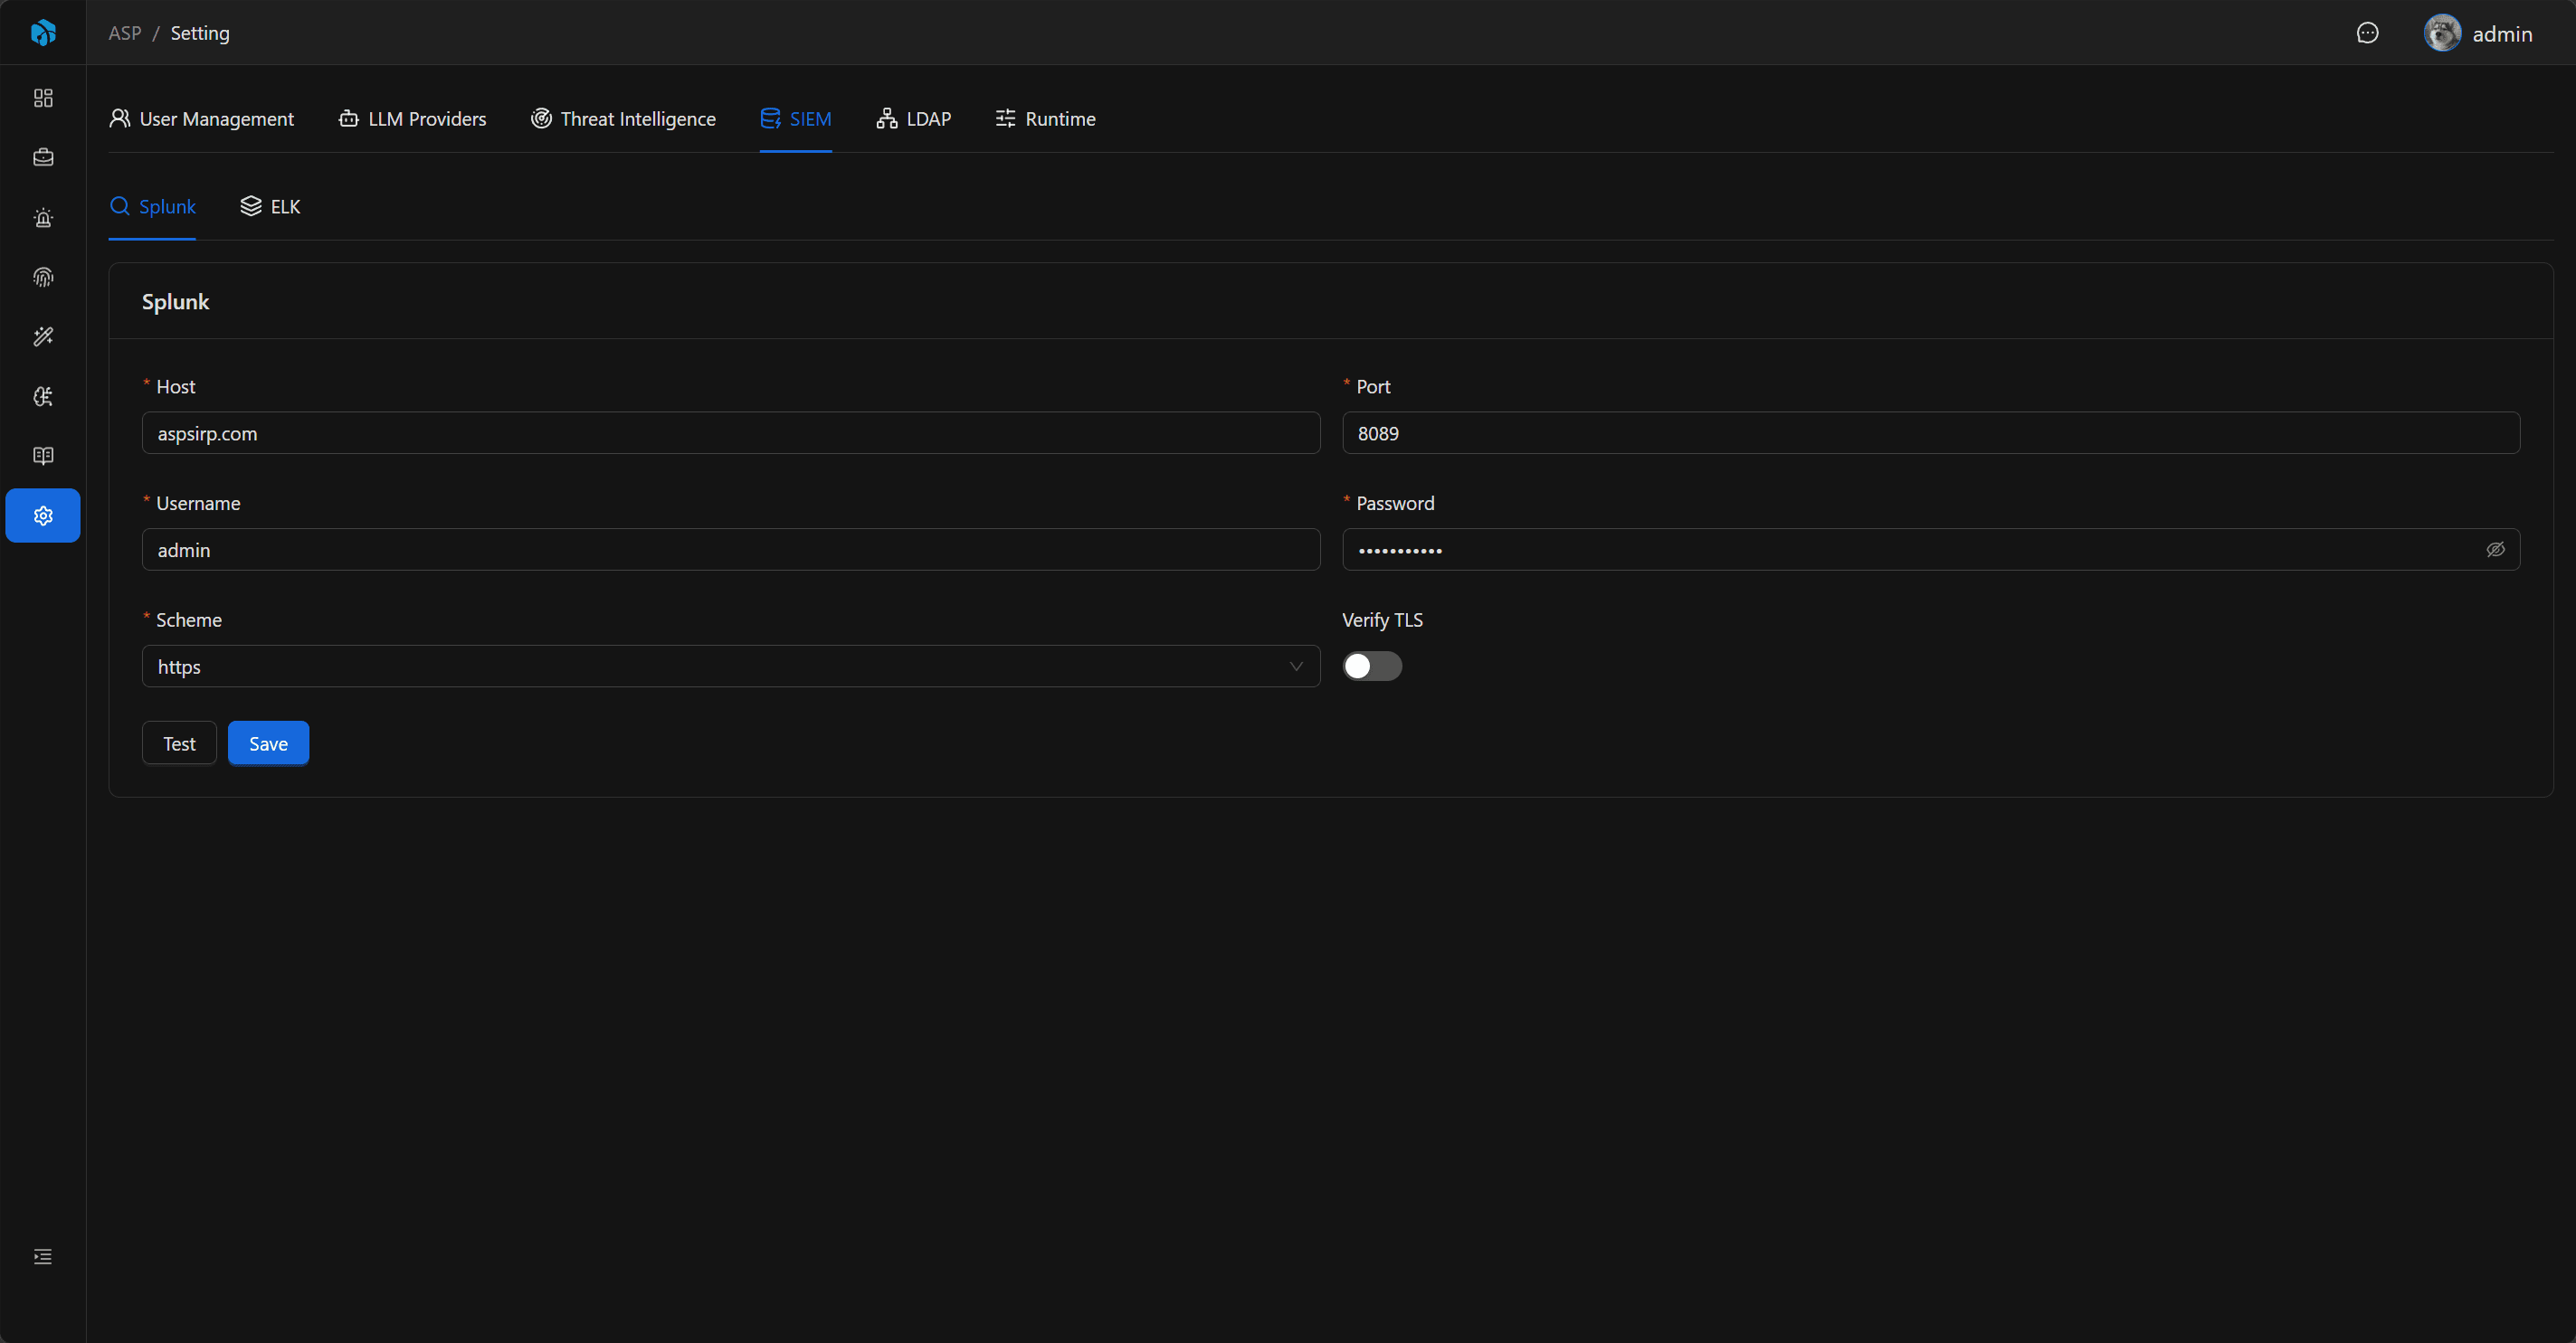Open the dashboard grid icon in sidebar
The image size is (2576, 1343).
pos(43,98)
